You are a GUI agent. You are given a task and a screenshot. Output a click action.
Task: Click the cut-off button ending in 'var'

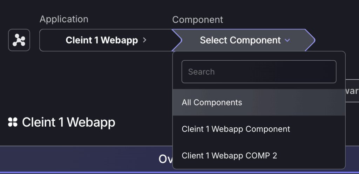coord(352,91)
